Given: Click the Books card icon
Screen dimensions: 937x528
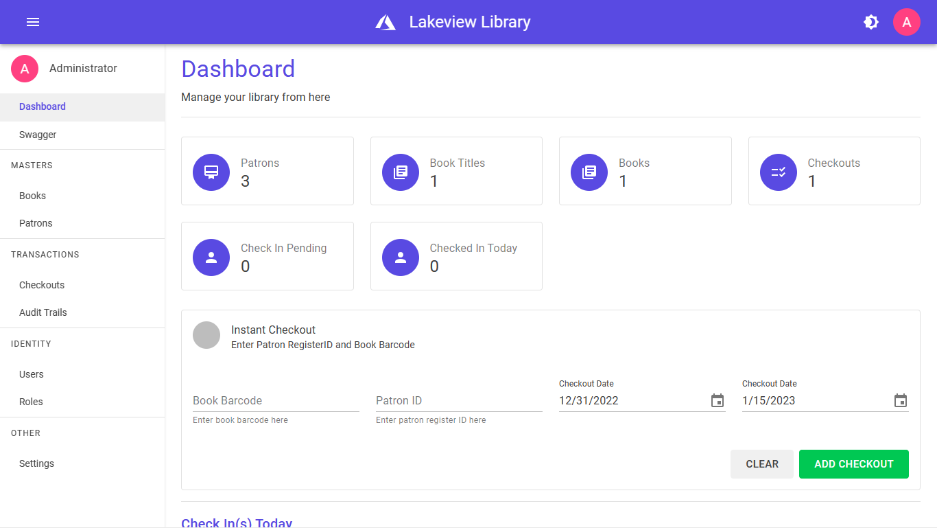Looking at the screenshot, I should pyautogui.click(x=589, y=172).
